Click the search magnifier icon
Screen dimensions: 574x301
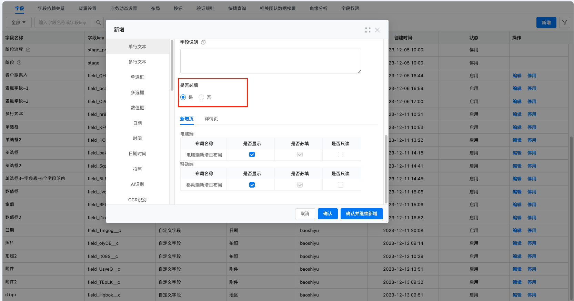point(98,22)
